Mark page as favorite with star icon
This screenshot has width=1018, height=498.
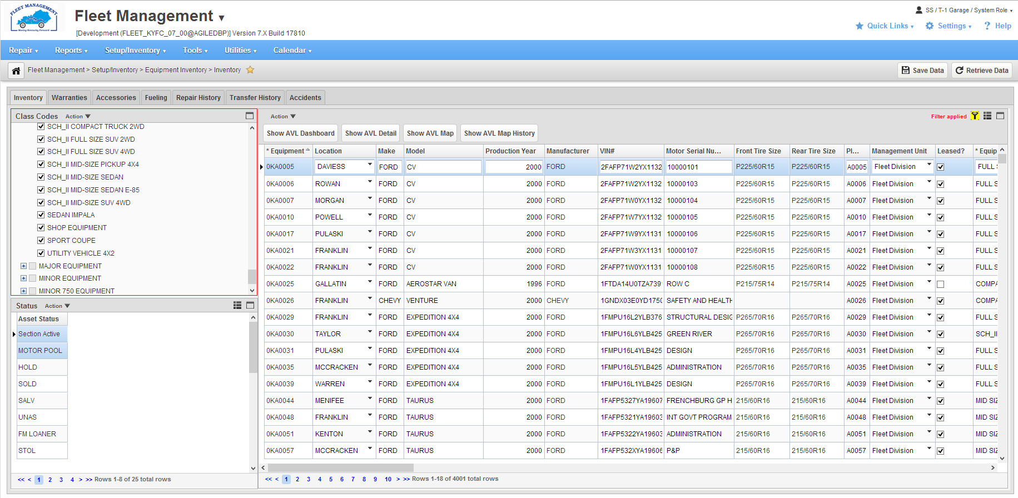[250, 70]
